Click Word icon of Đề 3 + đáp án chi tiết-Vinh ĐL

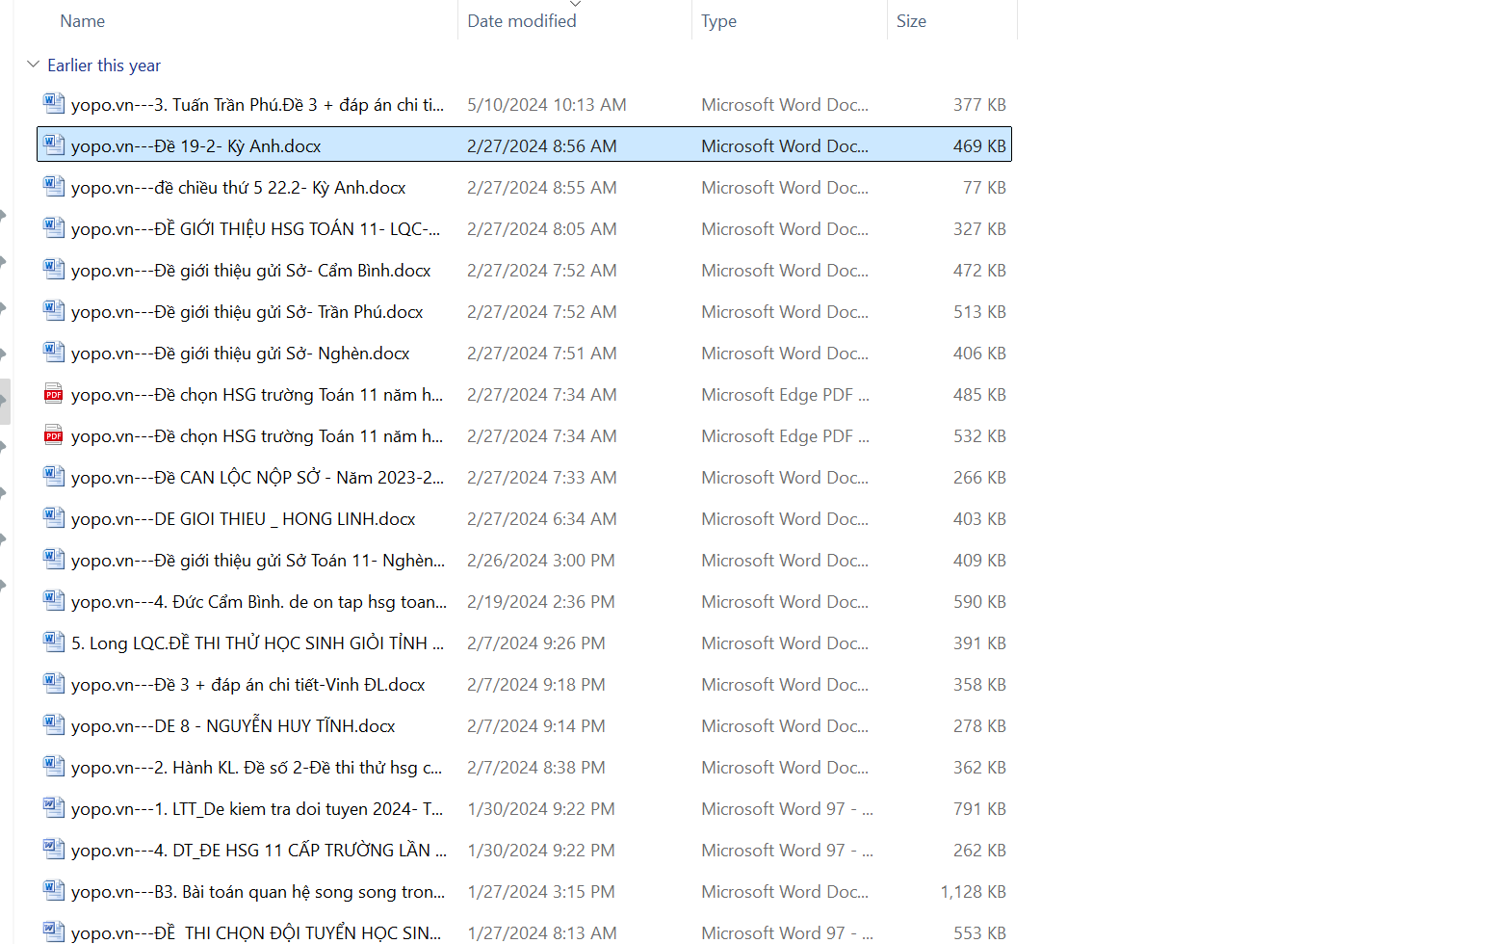pyautogui.click(x=54, y=683)
